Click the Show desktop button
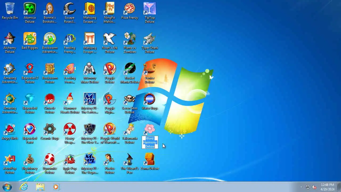This screenshot has width=341, height=192. pos(339,187)
